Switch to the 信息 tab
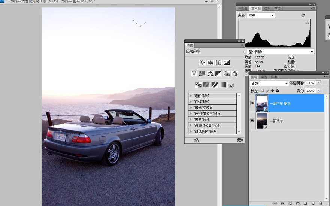The width and height of the screenshot is (330, 206). tap(267, 9)
